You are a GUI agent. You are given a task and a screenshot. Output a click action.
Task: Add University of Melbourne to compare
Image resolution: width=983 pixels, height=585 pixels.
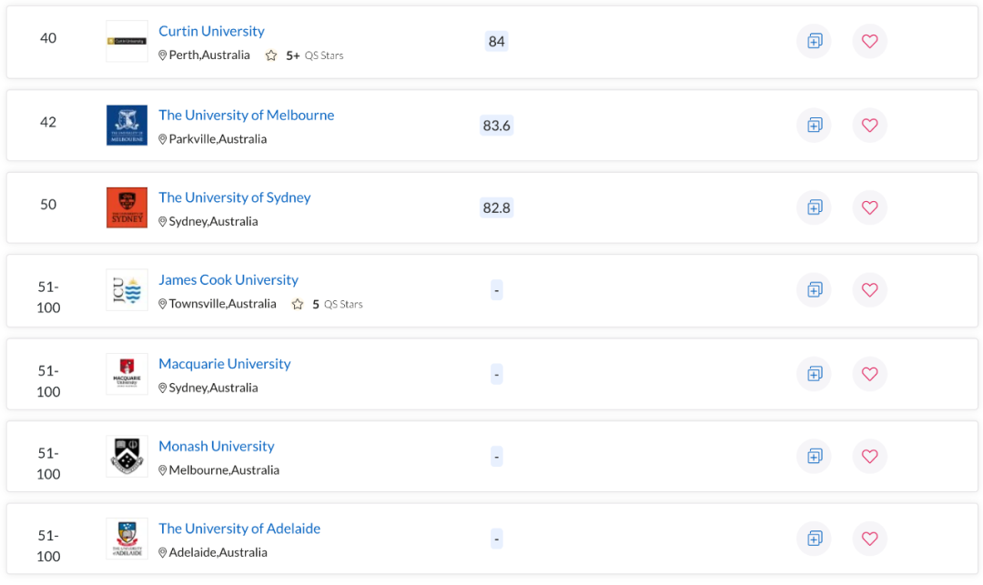coord(814,125)
